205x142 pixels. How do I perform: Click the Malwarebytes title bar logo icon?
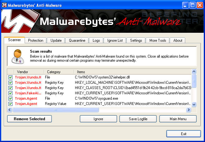click(x=4, y=5)
